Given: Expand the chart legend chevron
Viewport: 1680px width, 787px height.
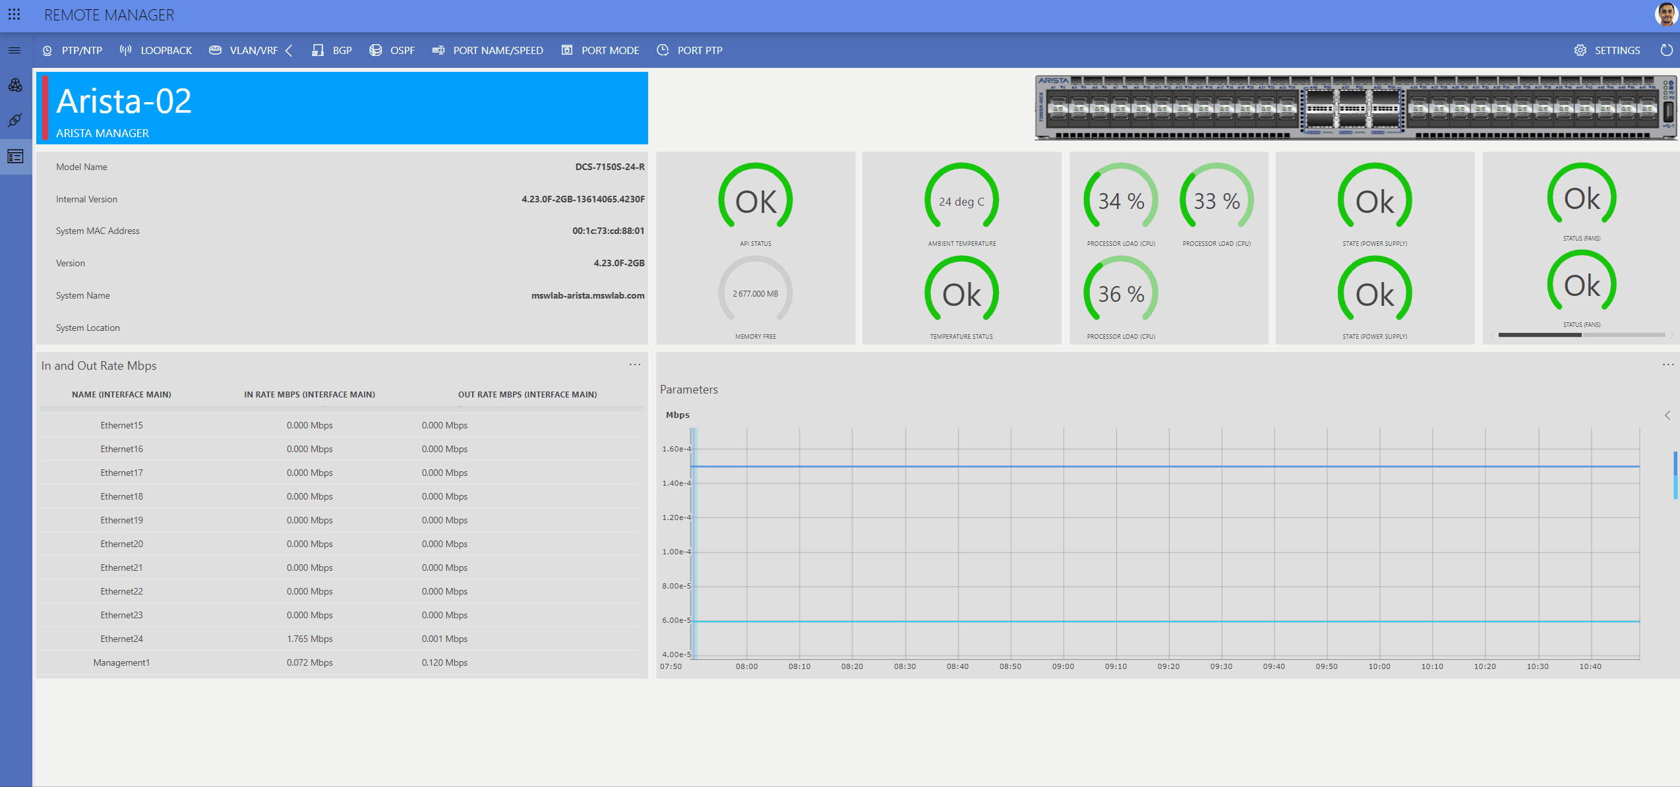Looking at the screenshot, I should pyautogui.click(x=1668, y=415).
